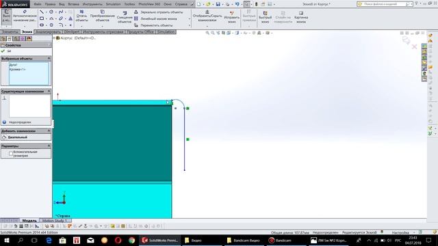This screenshot has height=246, width=438.
Task: Open the Файл menu
Action: [x=38, y=4]
